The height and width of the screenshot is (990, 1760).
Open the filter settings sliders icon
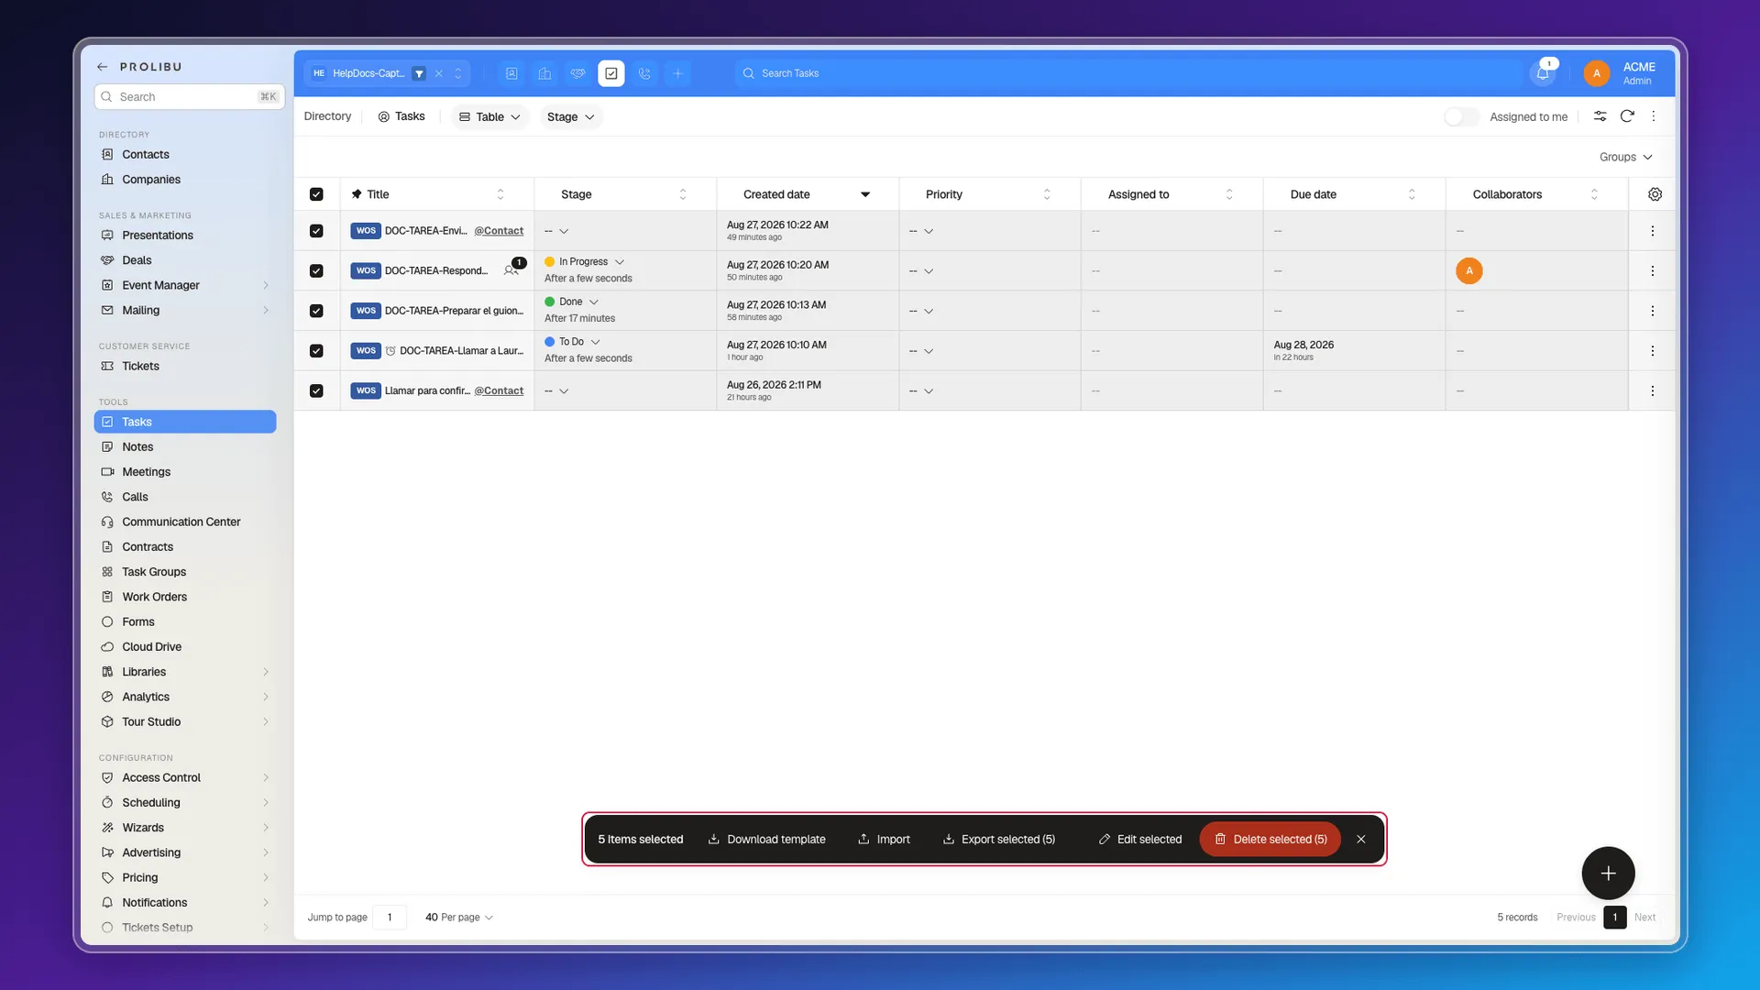(1600, 116)
